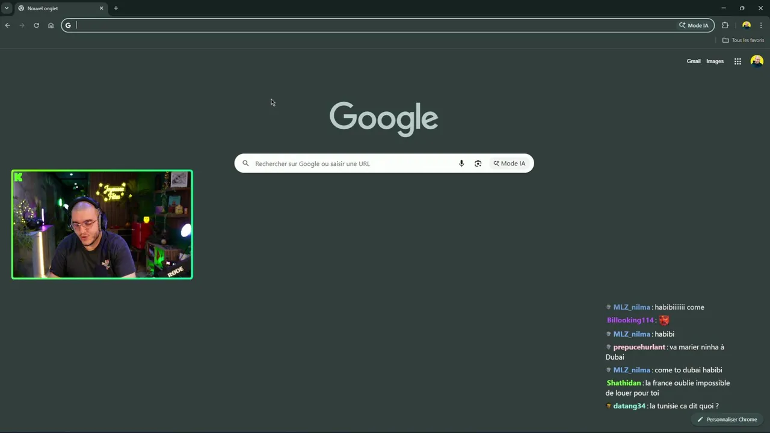770x433 pixels.
Task: Click the badge icon beside datang34
Action: pyautogui.click(x=609, y=406)
